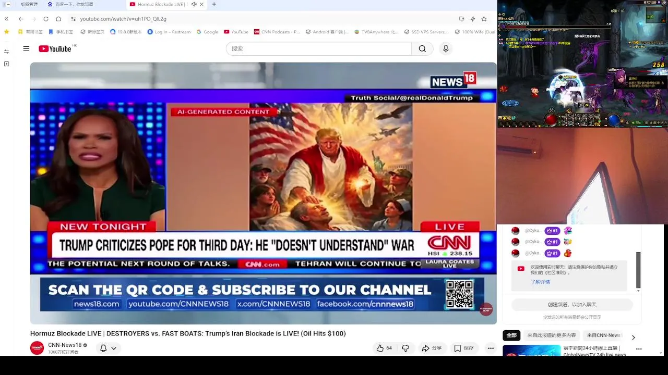
Task: Open the Log In – Restream bookmark
Action: click(x=169, y=32)
